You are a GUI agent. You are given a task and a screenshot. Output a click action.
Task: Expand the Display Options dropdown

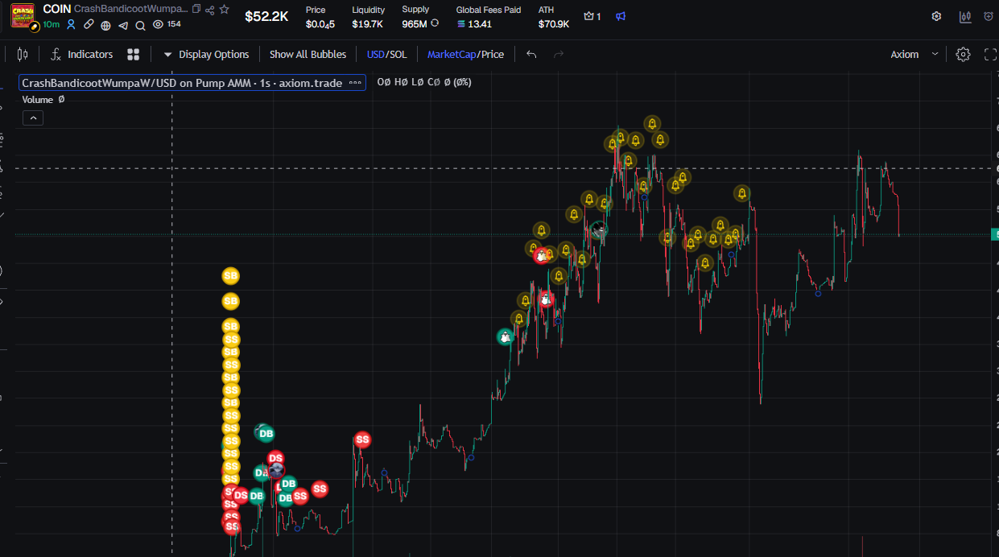pos(206,54)
